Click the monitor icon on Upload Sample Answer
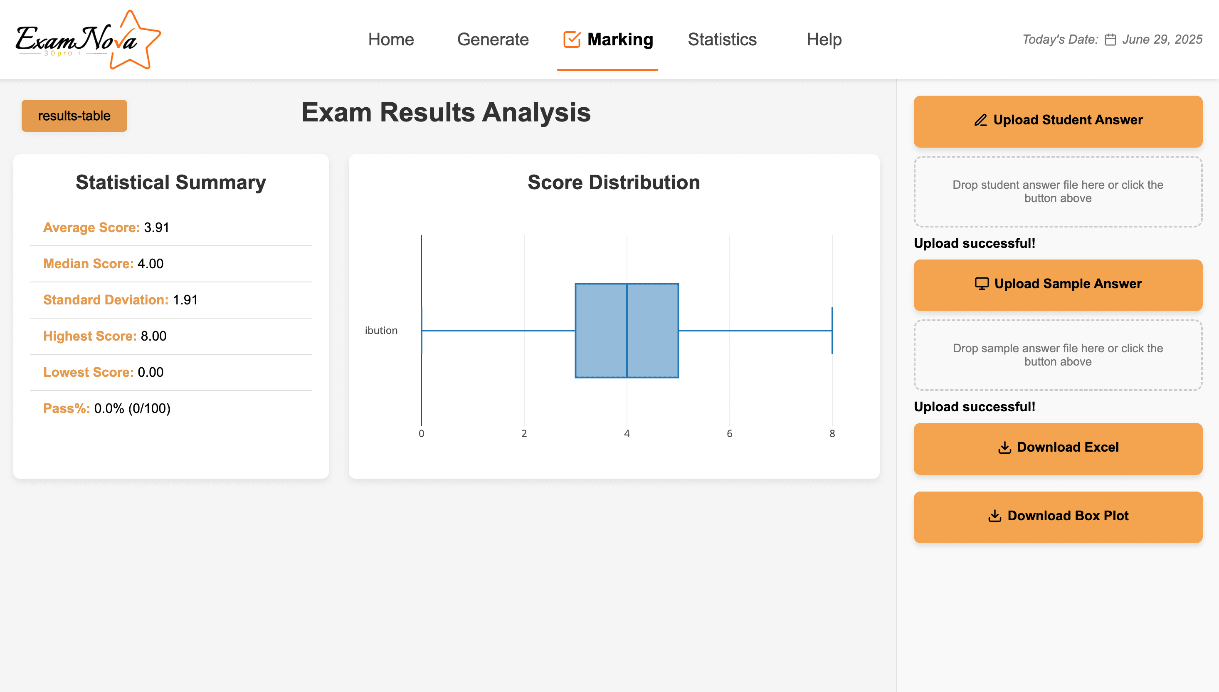This screenshot has height=692, width=1219. tap(982, 284)
